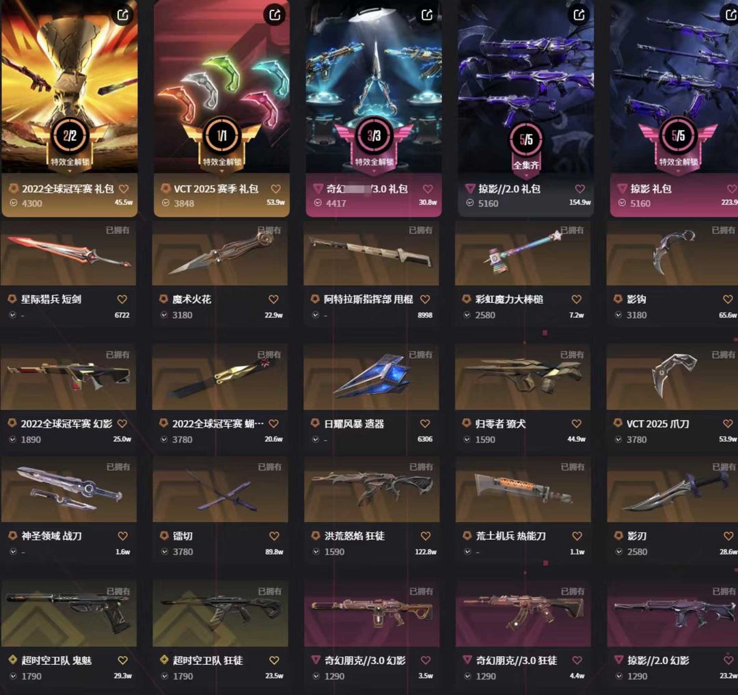The width and height of the screenshot is (738, 695).
Task: Expand arrow under 1/1 特效全解锁 badge
Action: (x=221, y=170)
